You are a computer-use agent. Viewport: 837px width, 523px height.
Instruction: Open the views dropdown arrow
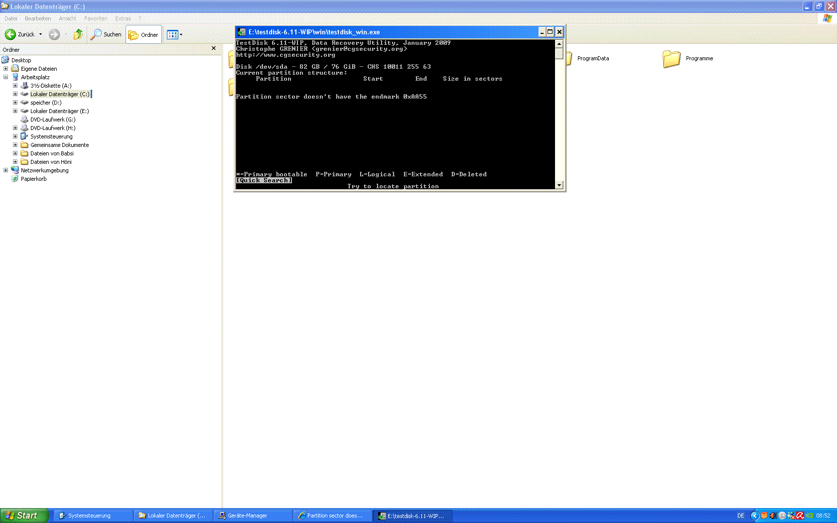[x=181, y=34]
